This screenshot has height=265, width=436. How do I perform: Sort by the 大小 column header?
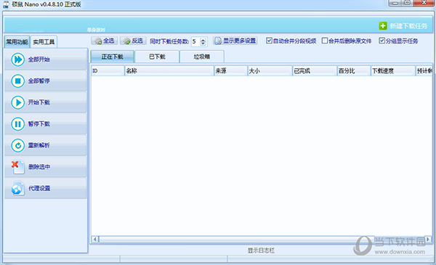270,71
